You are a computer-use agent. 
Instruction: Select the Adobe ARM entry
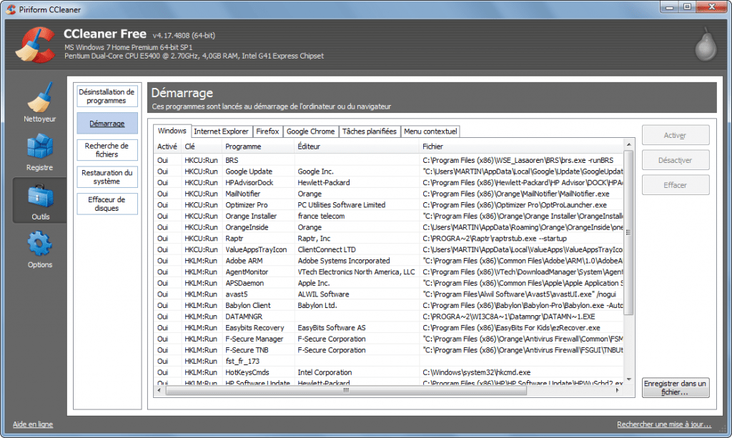coord(389,261)
